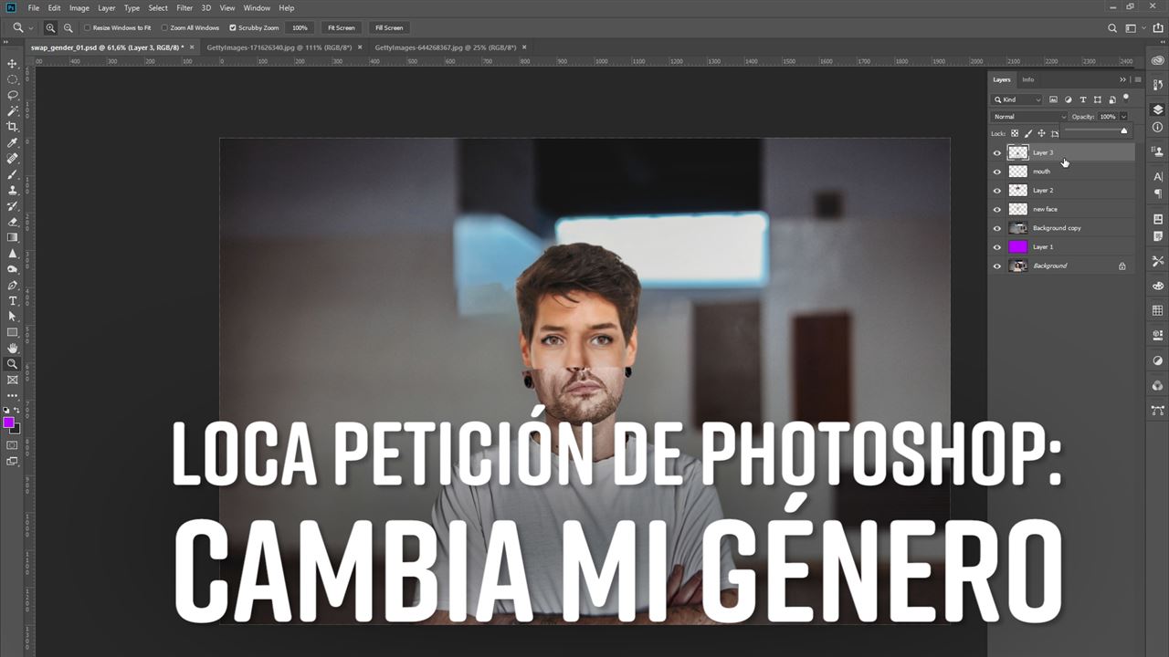Click the search icon at top right

point(1112,28)
